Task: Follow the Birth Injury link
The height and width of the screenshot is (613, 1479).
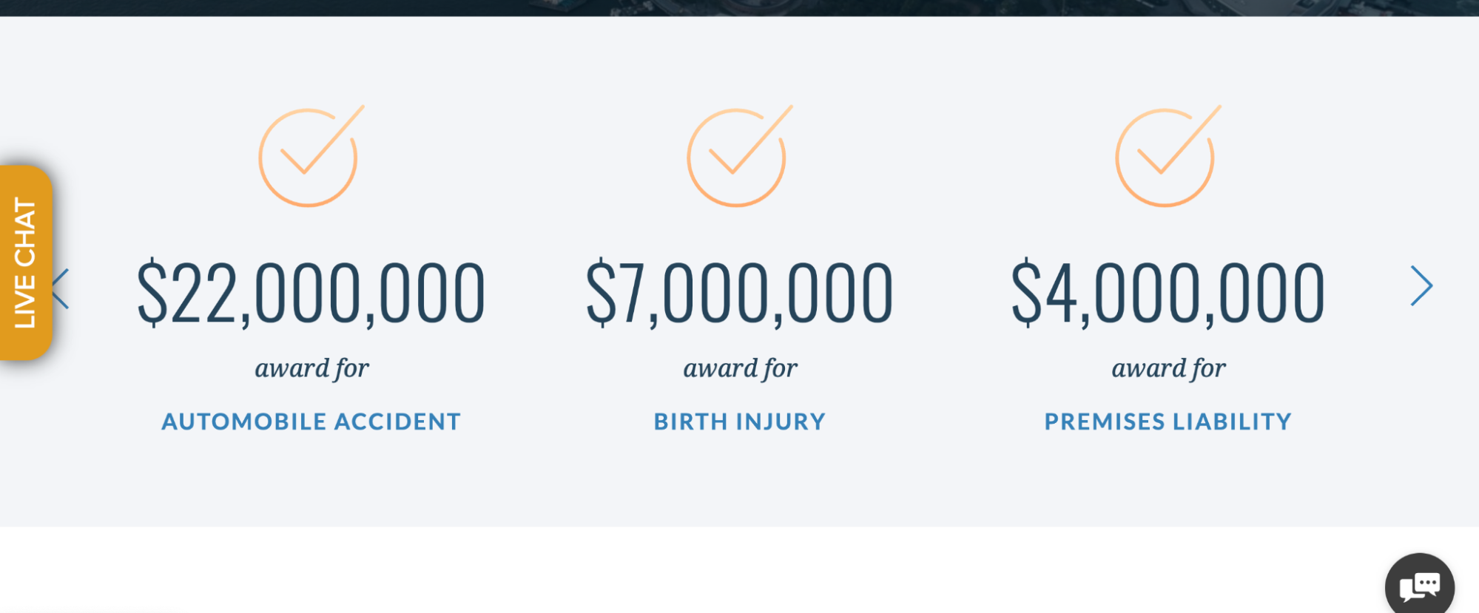Action: point(739,421)
